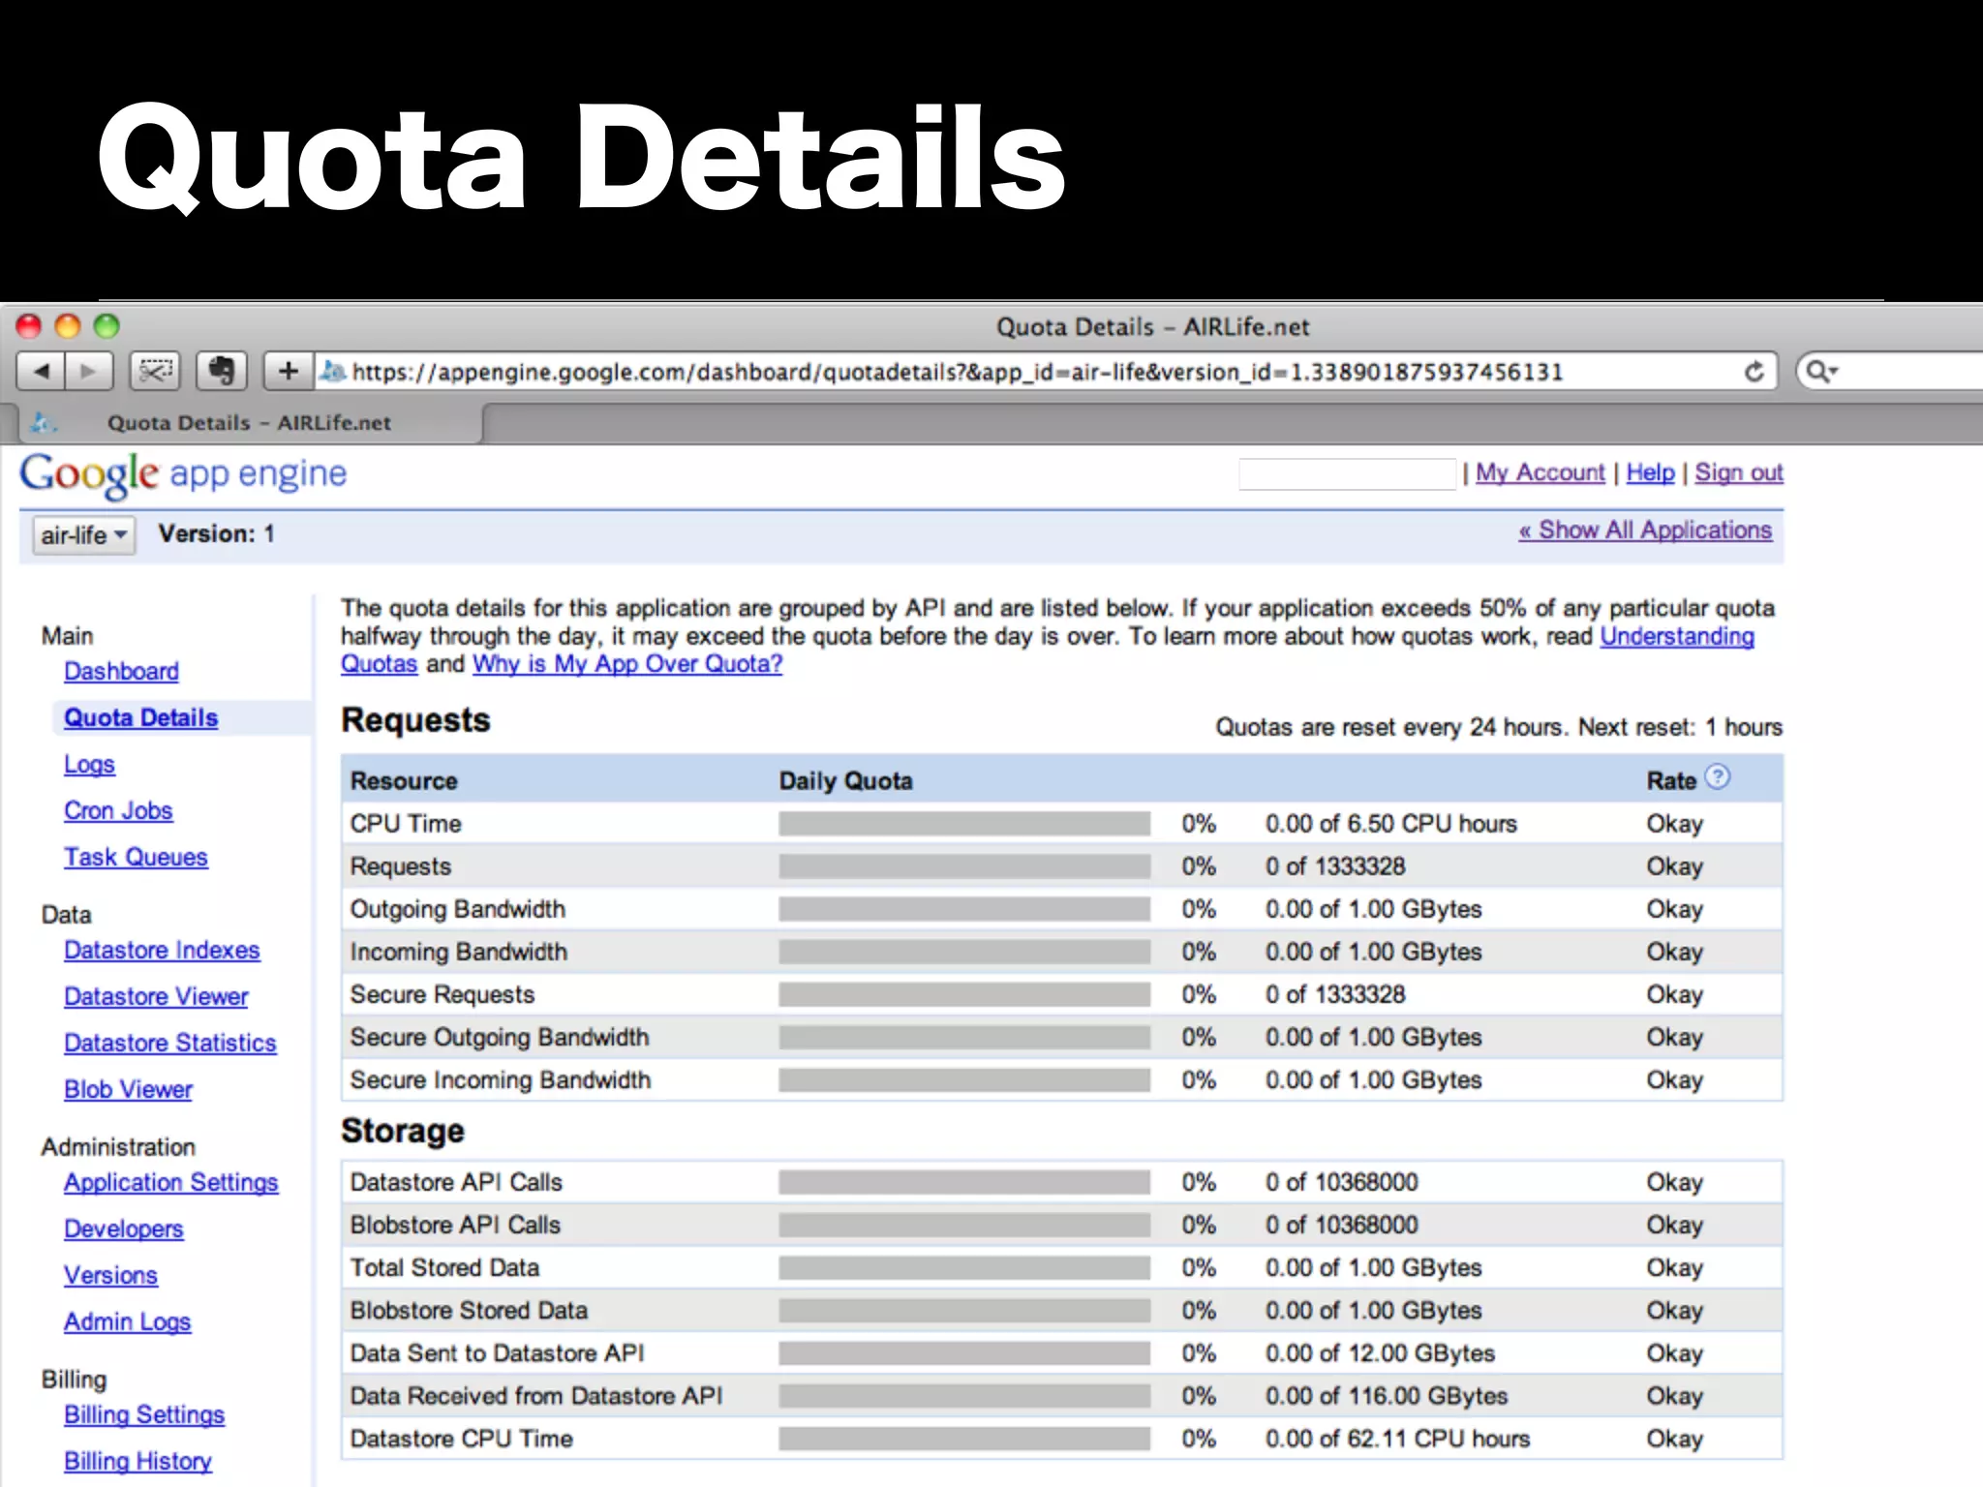The height and width of the screenshot is (1487, 1983).
Task: Open the air-life application dropdown
Action: tap(83, 535)
